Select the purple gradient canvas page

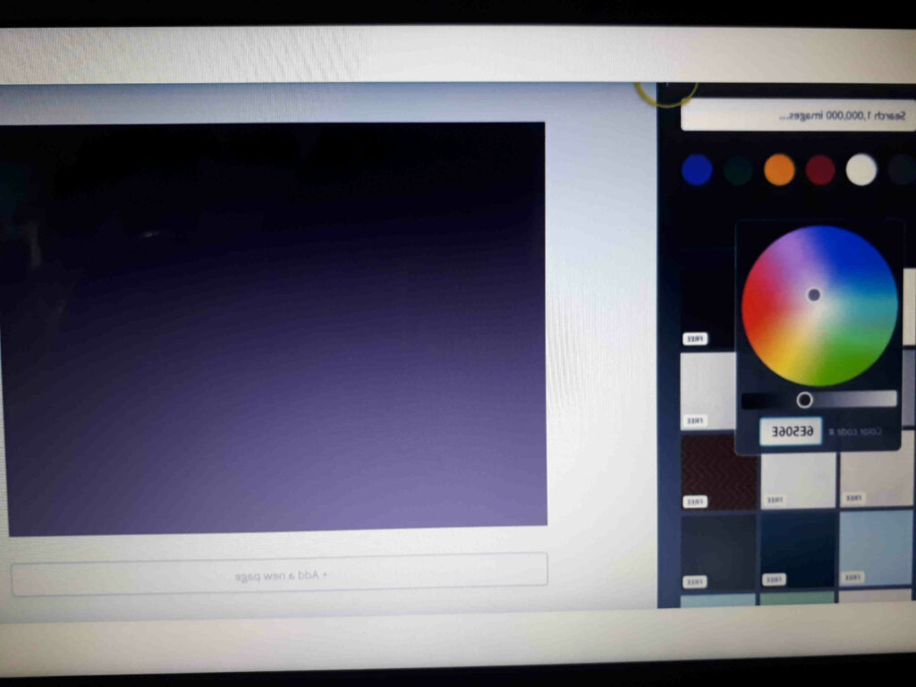click(x=273, y=328)
